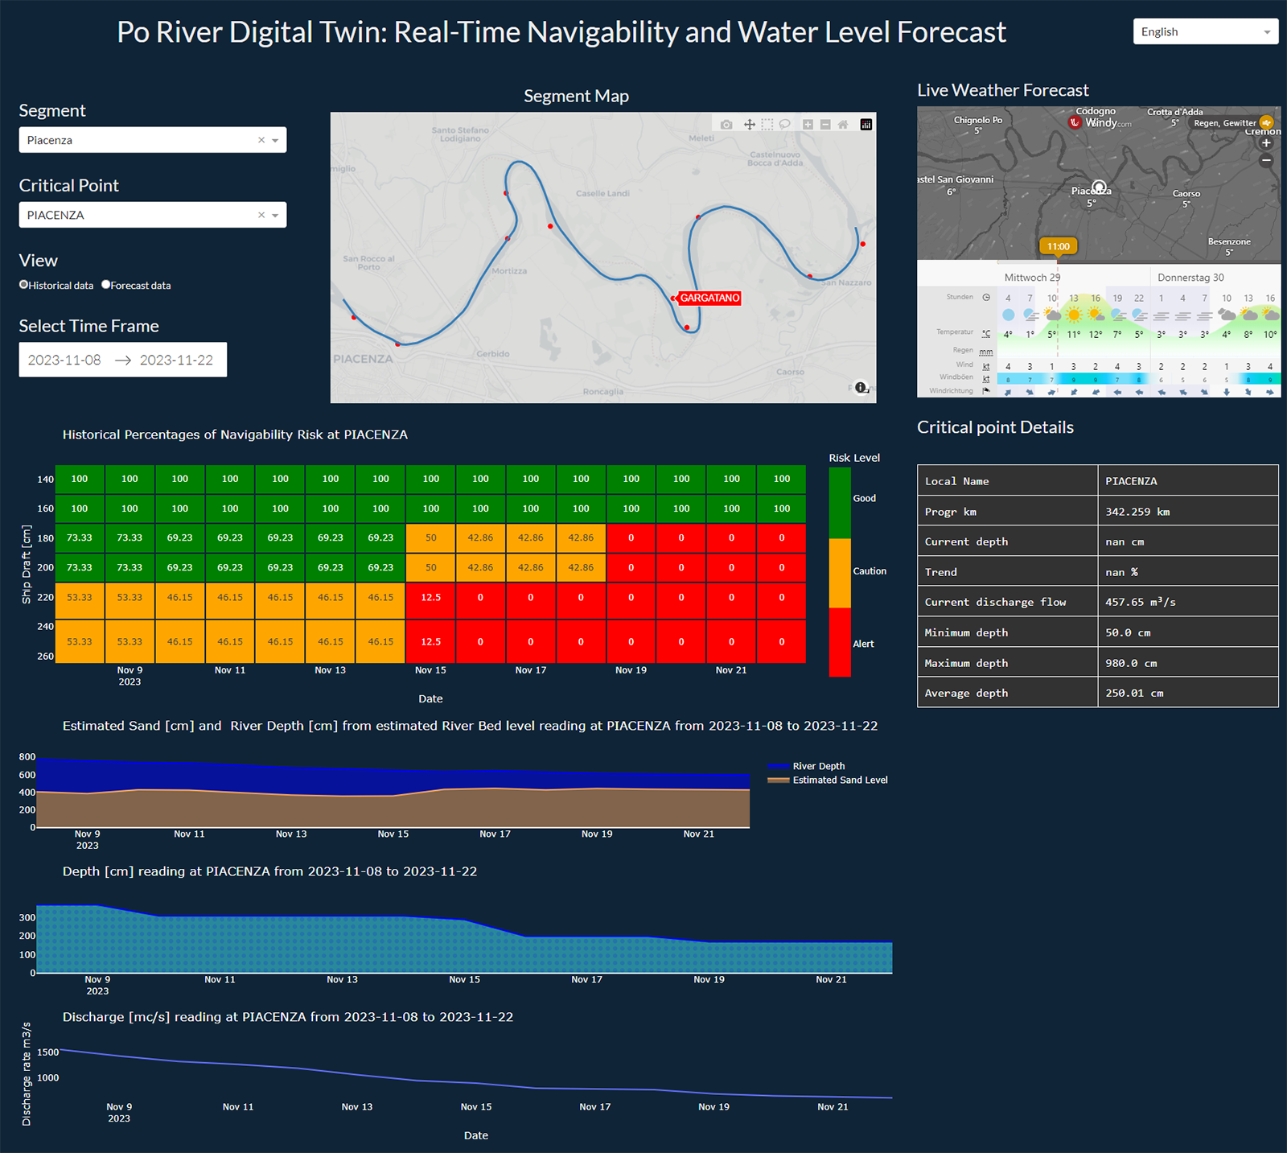Toggle River Depth legend entry
Screen dimensions: 1287x1153
pyautogui.click(x=818, y=766)
